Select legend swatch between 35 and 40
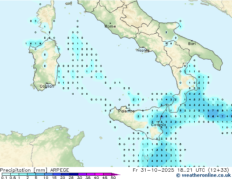Screen dimensions: 232x179 click(91, 174)
